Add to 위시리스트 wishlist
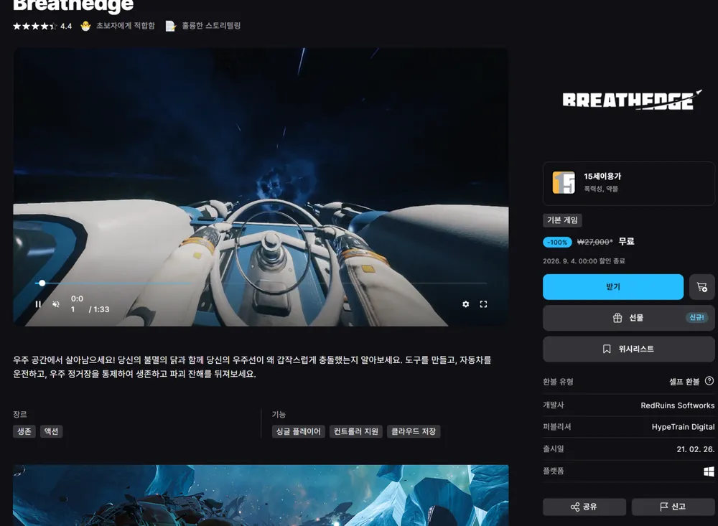The width and height of the screenshot is (718, 526). (628, 349)
